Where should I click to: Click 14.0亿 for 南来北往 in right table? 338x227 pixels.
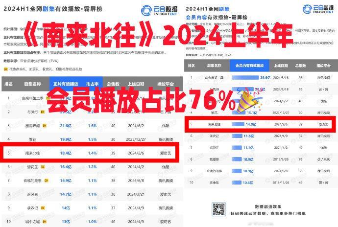pyautogui.click(x=251, y=124)
